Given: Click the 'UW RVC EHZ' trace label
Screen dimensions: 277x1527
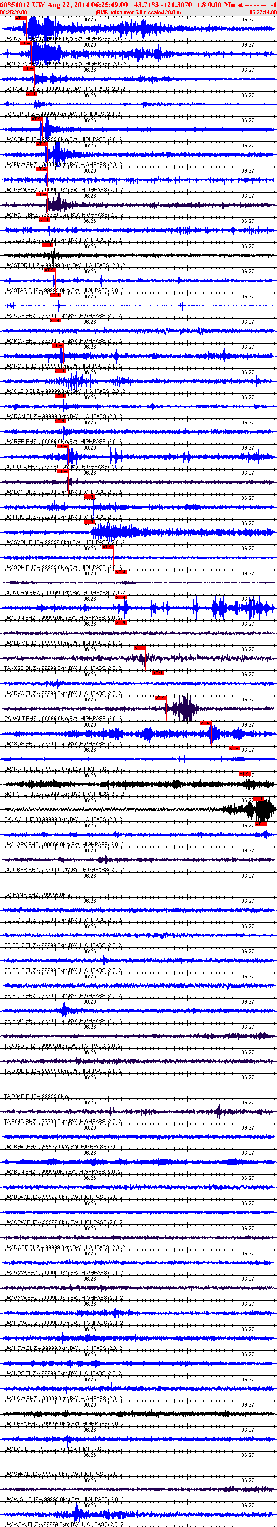Looking at the screenshot, I should [x=20, y=693].
